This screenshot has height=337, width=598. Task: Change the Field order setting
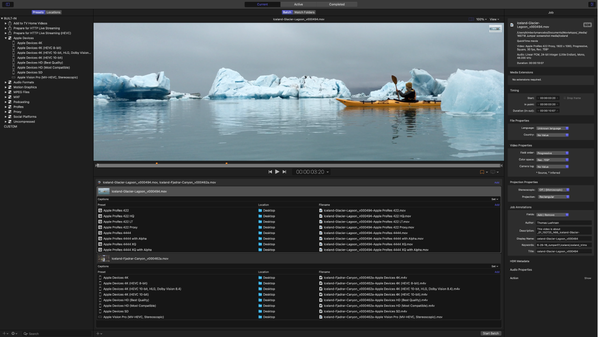click(x=552, y=153)
